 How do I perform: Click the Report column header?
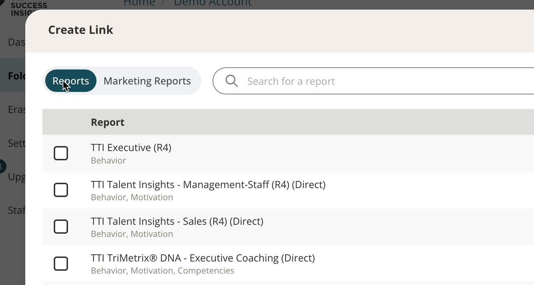pyautogui.click(x=108, y=122)
